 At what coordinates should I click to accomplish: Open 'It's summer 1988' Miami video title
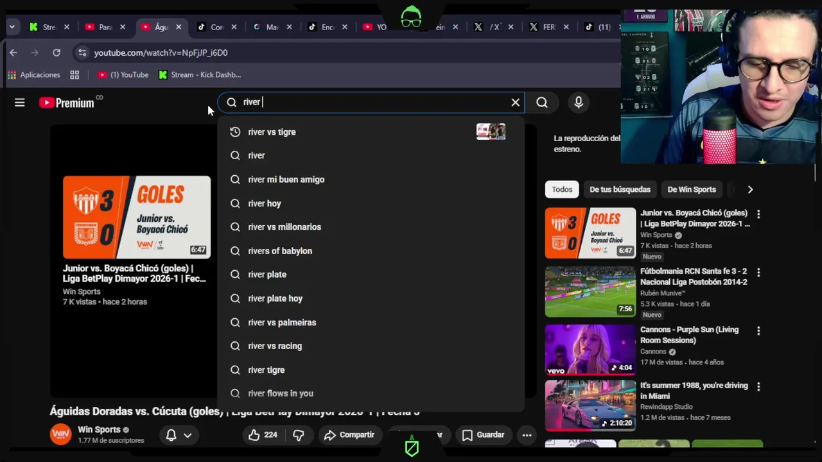tap(694, 391)
